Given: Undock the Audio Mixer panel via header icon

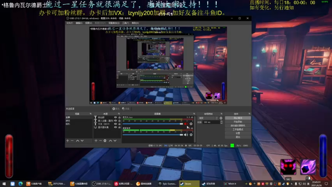Looking at the screenshot, I should point(194,114).
